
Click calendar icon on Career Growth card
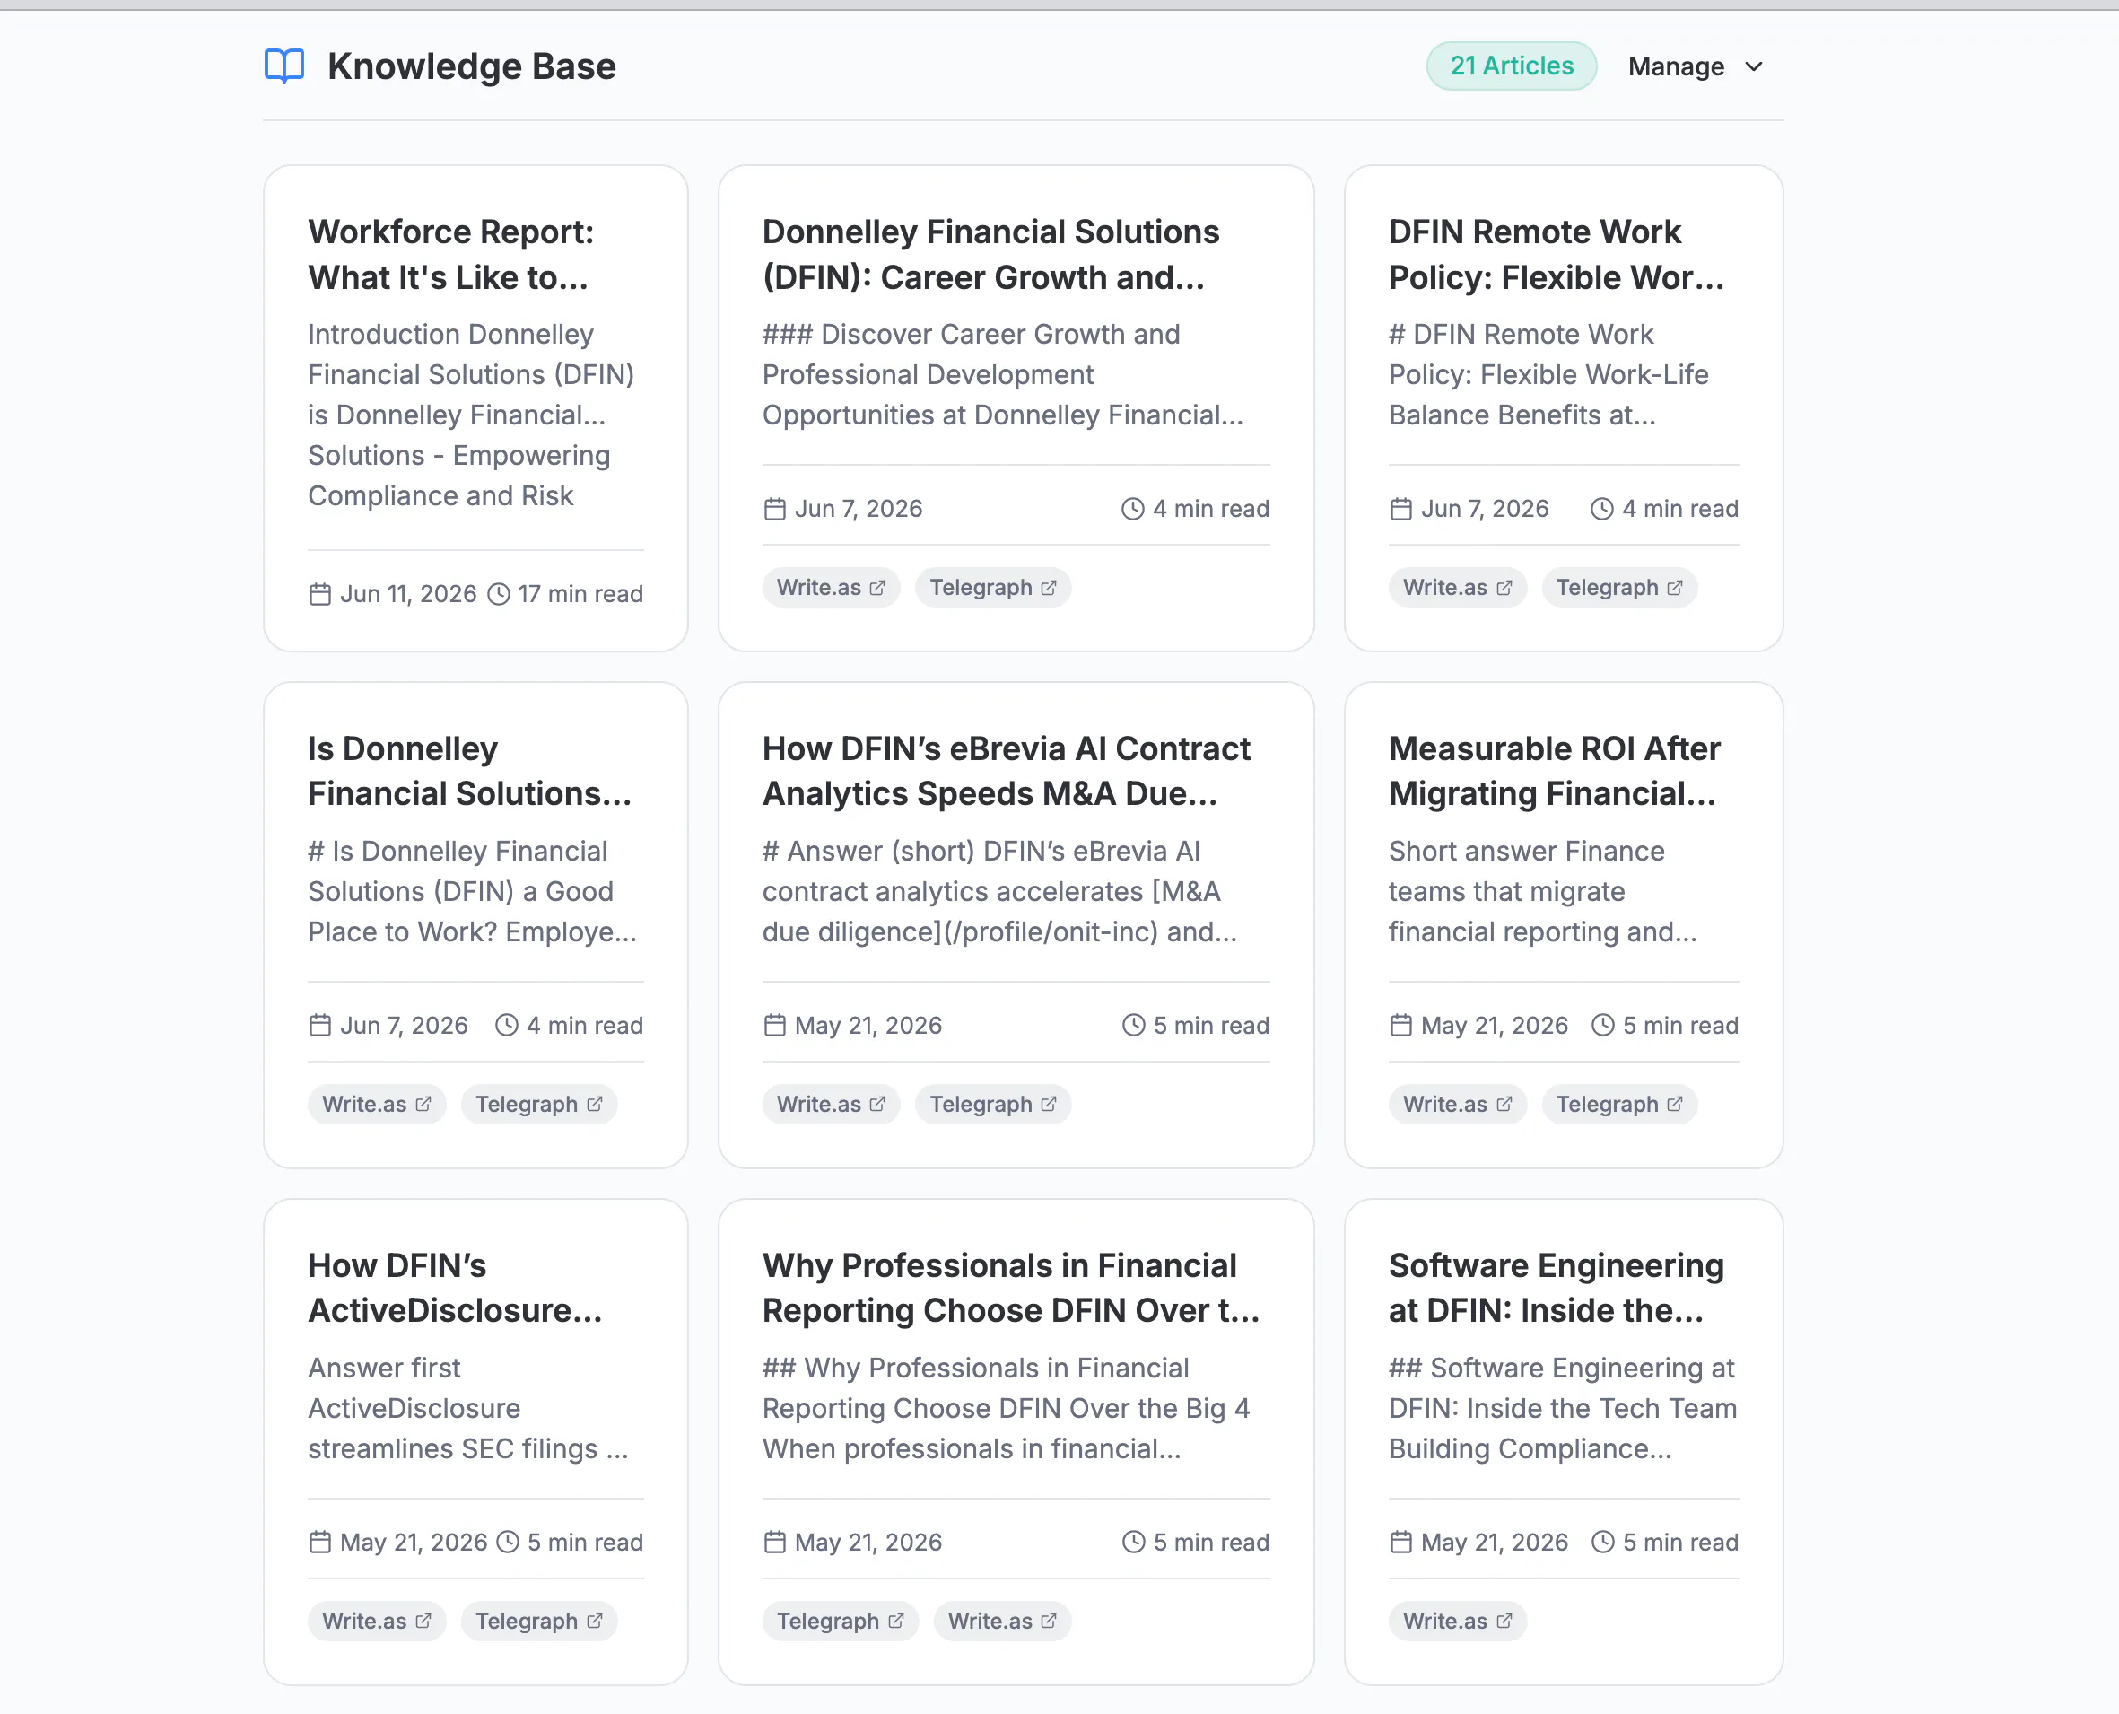tap(775, 510)
